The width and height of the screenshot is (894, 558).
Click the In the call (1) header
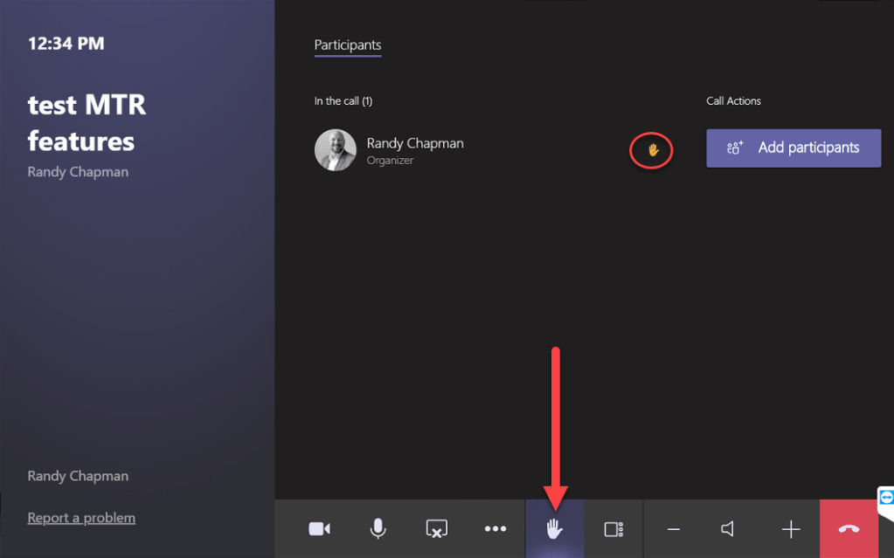point(343,101)
